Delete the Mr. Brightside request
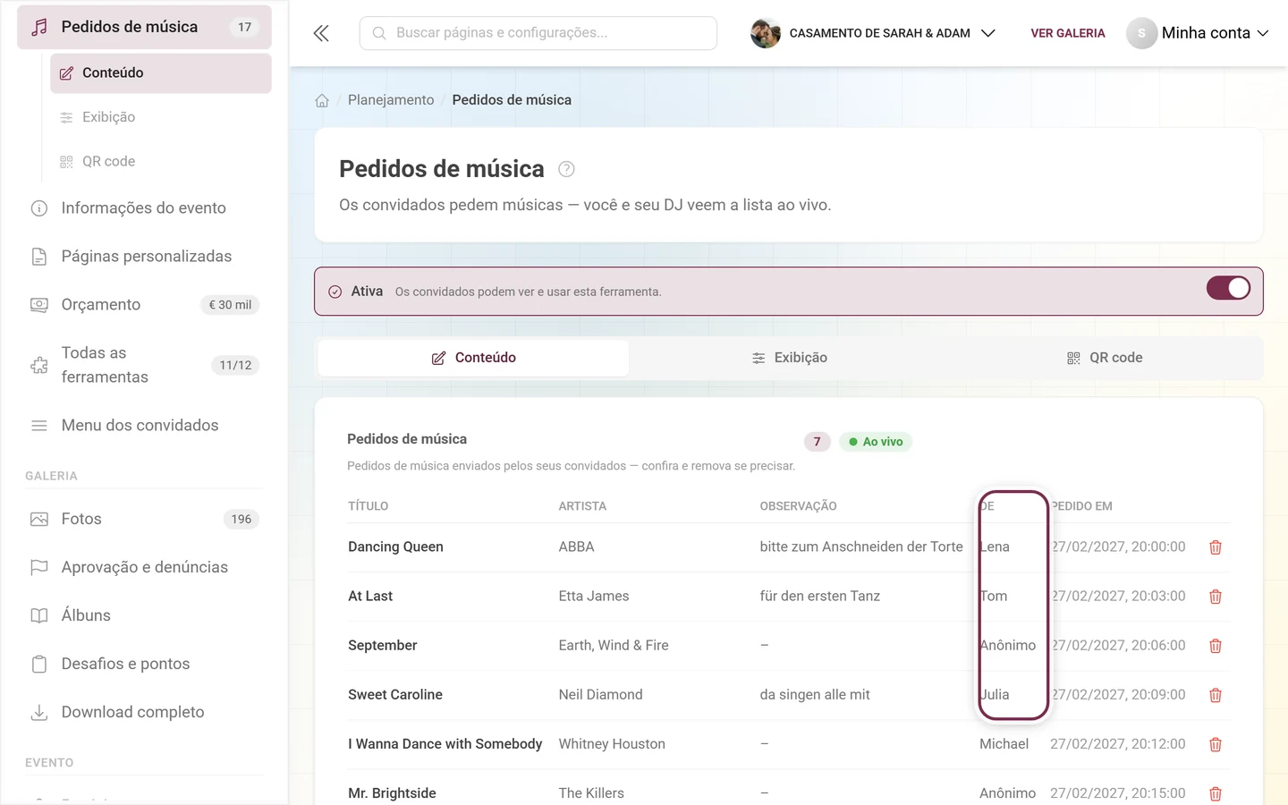Screen dimensions: 1288x805 pyautogui.click(x=1215, y=793)
